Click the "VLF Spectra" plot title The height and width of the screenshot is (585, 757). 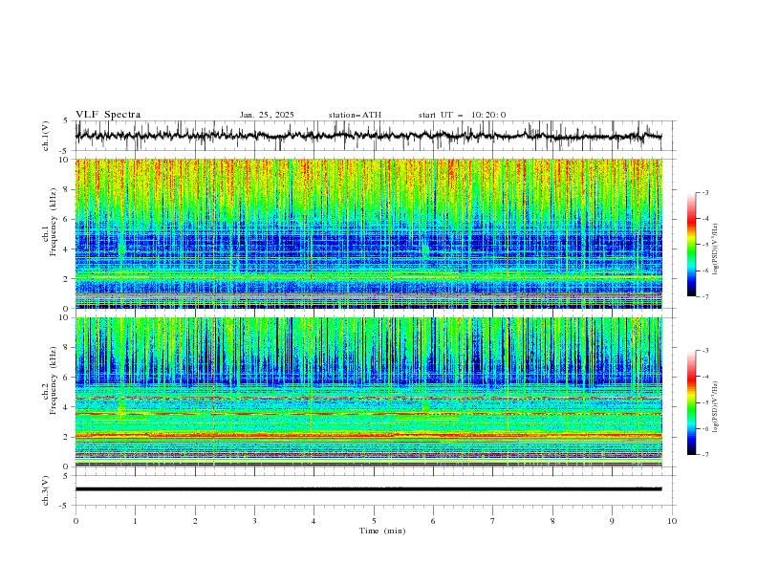108,115
